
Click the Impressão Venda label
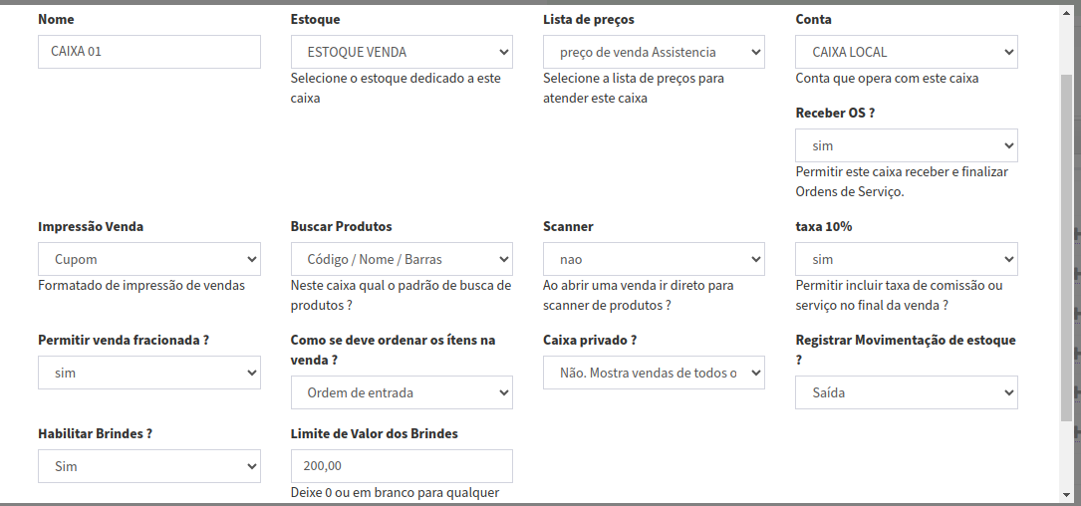coord(91,226)
